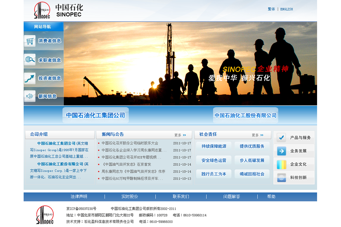
Task: Open news 《中国油气田开发志》在京首发
Action: [126, 165]
